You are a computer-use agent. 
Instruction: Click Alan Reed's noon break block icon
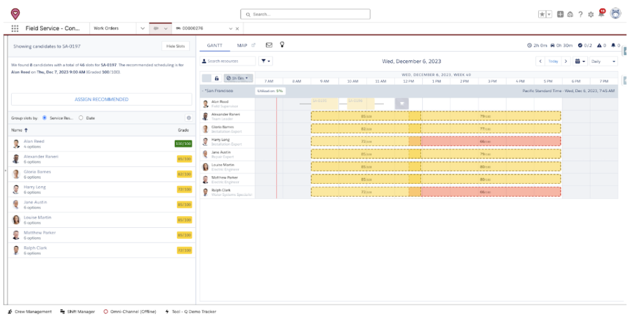click(402, 104)
